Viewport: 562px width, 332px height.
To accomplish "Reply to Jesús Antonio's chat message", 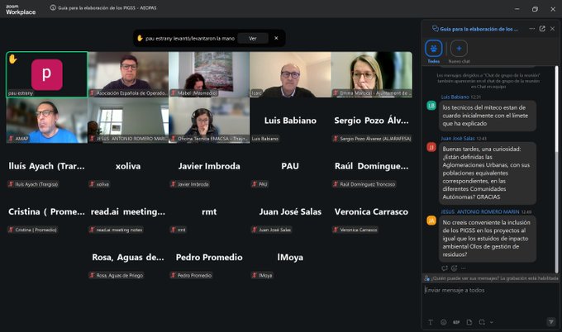I will [x=445, y=268].
